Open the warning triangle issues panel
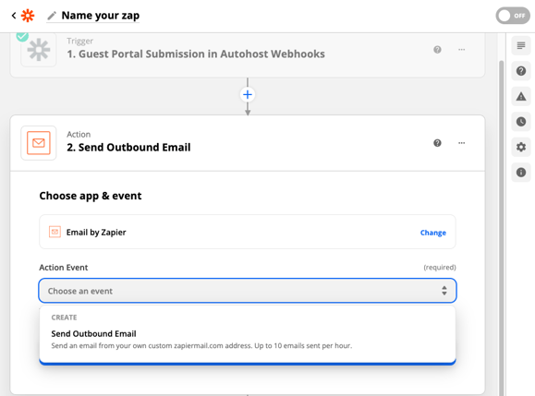Image resolution: width=535 pixels, height=396 pixels. (x=520, y=96)
